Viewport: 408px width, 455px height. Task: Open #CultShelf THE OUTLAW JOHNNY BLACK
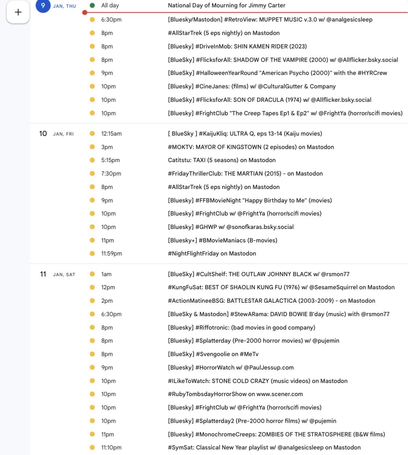259,274
